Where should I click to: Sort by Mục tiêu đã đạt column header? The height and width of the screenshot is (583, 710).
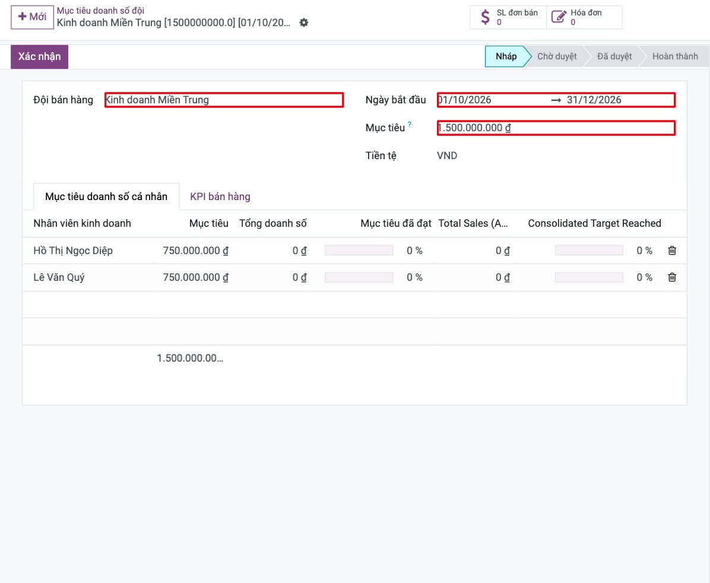click(x=396, y=223)
